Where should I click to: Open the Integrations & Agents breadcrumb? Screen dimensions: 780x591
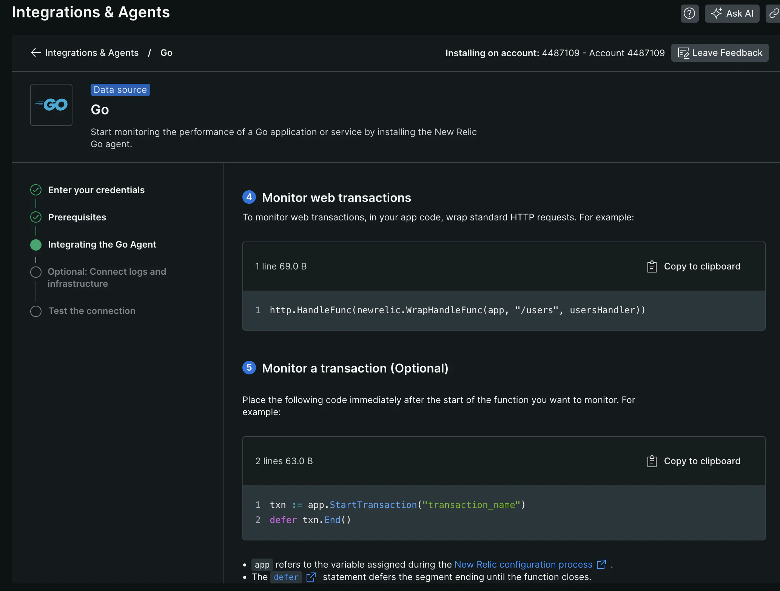[92, 53]
